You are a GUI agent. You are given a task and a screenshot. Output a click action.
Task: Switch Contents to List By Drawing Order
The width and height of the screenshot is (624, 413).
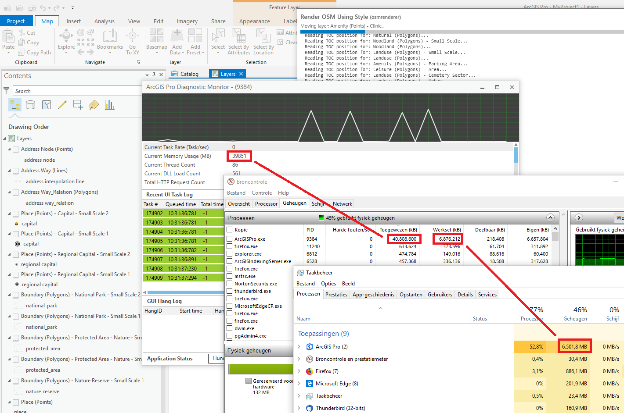point(15,105)
